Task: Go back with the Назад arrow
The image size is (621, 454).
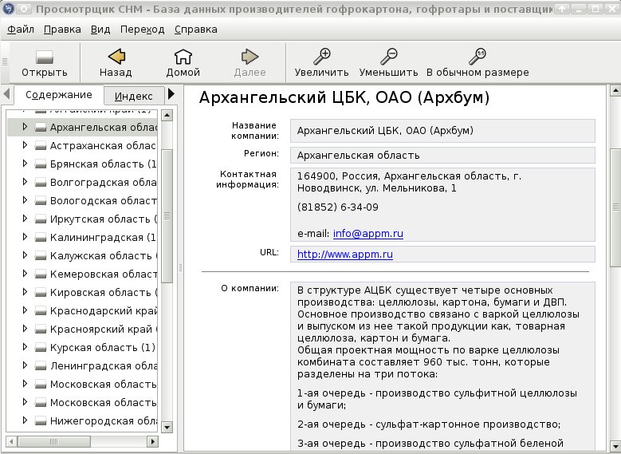Action: click(x=116, y=57)
